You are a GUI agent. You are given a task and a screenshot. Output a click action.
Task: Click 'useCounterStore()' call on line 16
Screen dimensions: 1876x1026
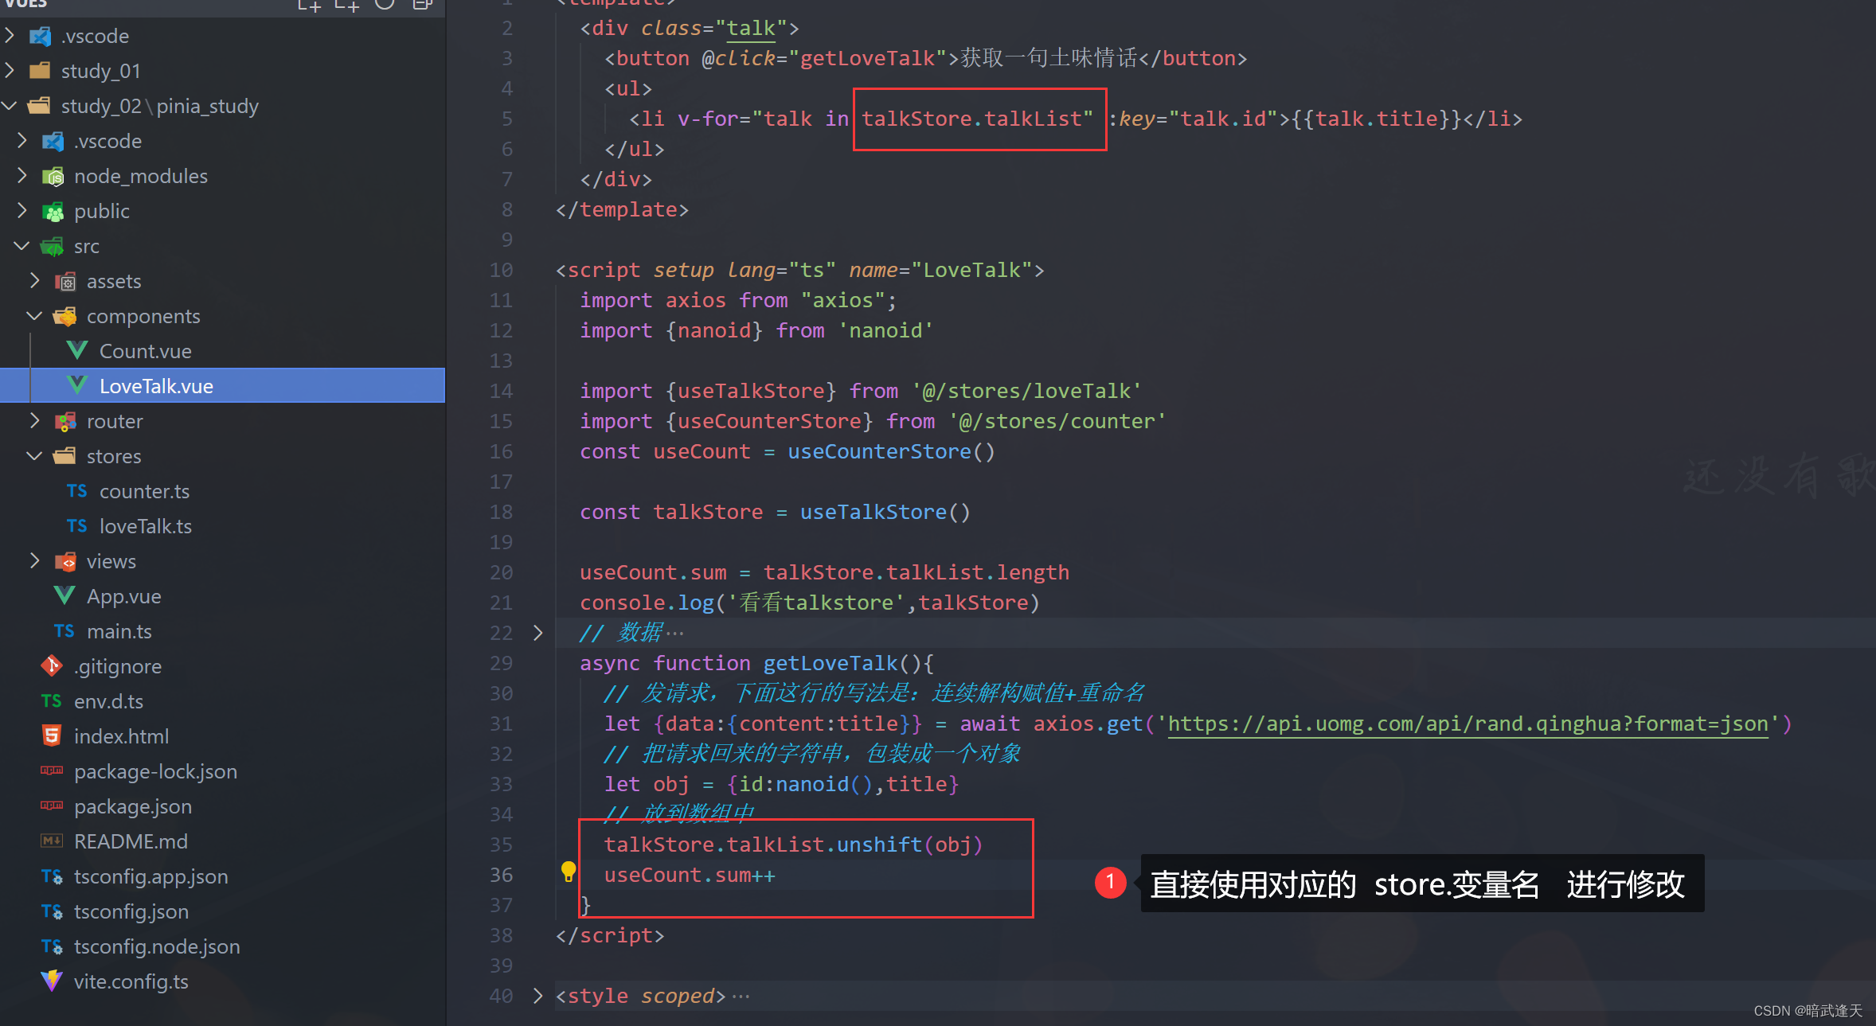click(892, 451)
